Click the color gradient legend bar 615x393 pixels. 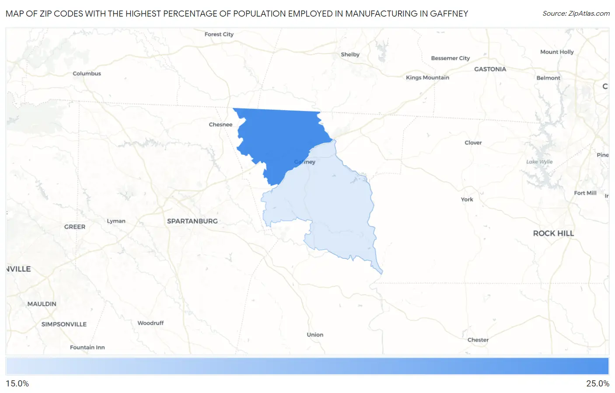[x=307, y=366]
